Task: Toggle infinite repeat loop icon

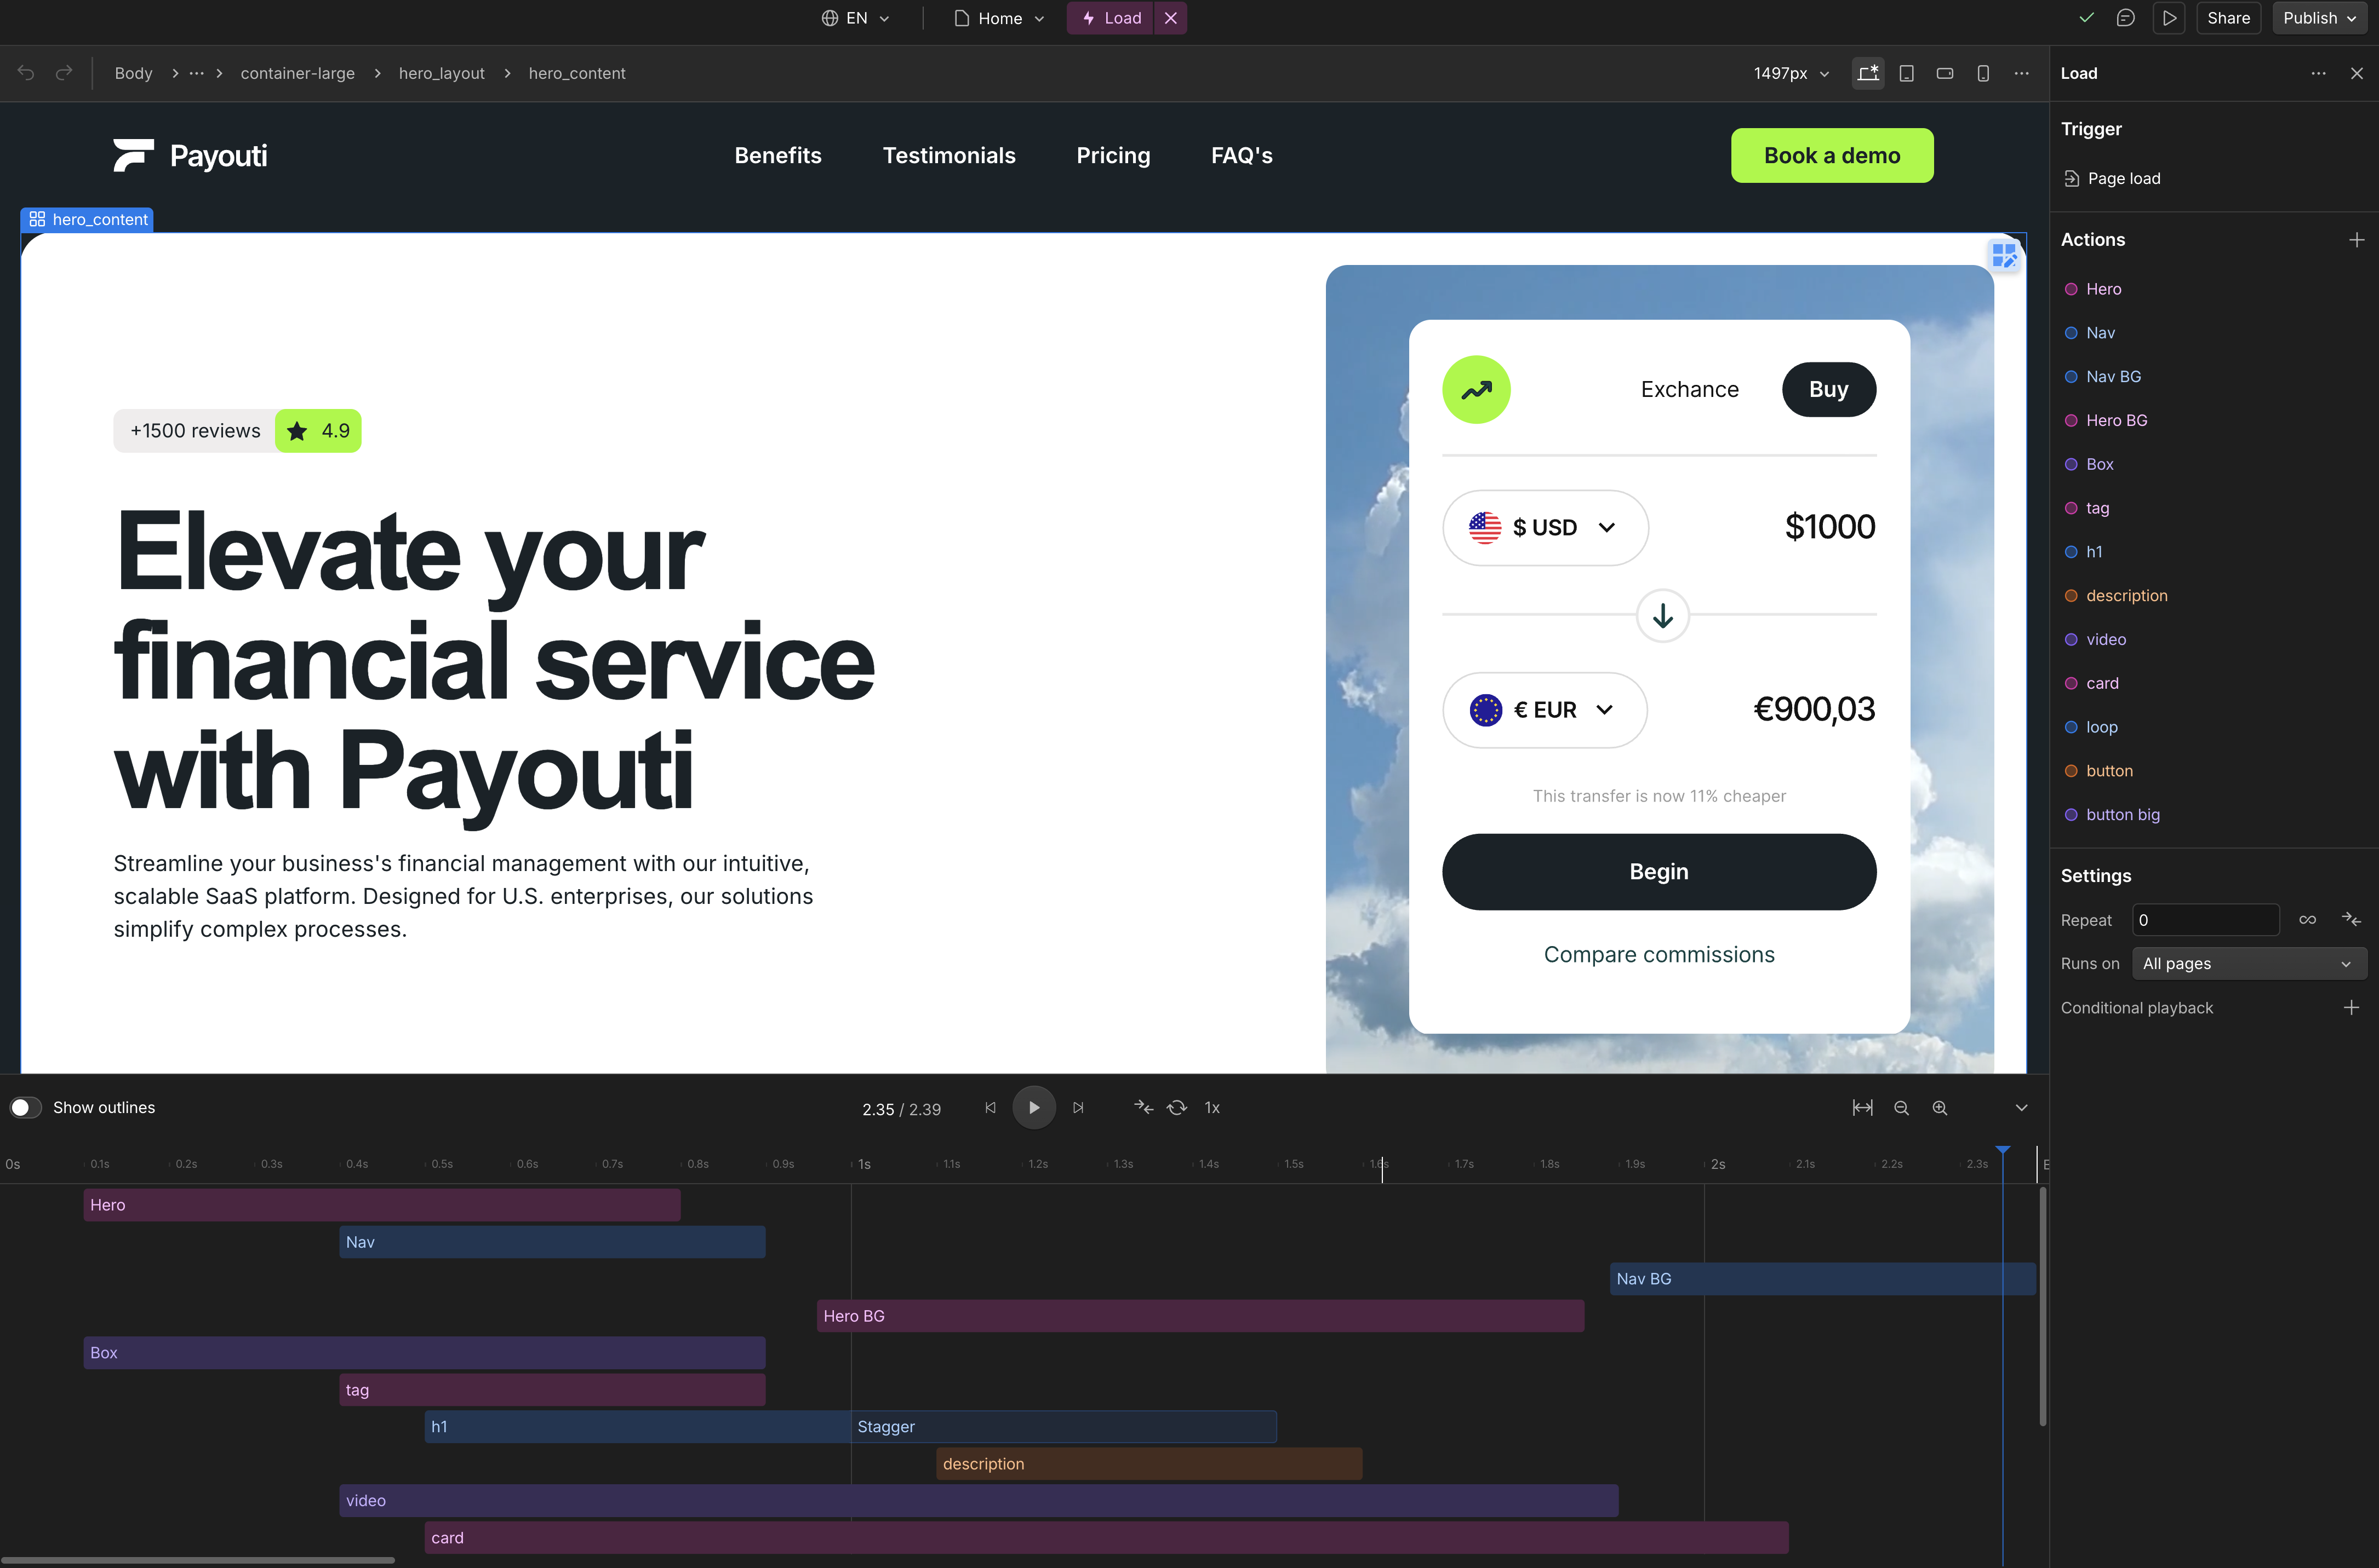Action: (2307, 920)
